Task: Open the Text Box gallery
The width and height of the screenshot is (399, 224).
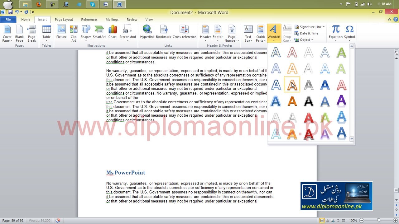Action: [x=248, y=33]
